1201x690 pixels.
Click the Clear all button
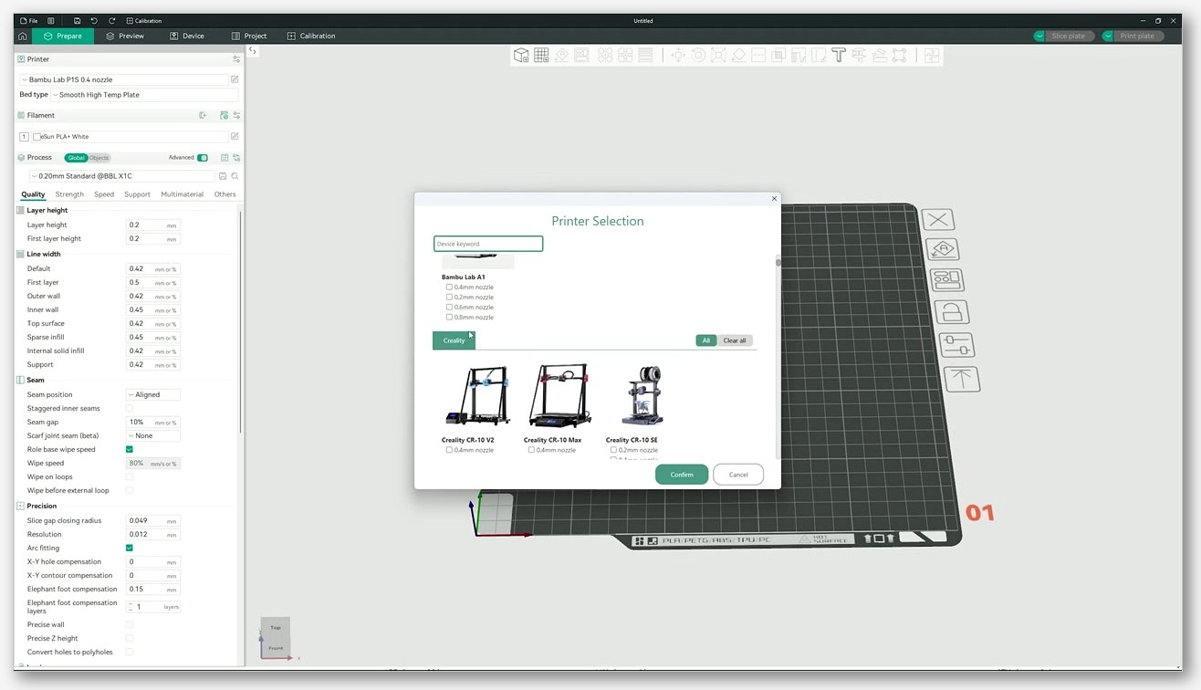[735, 340]
